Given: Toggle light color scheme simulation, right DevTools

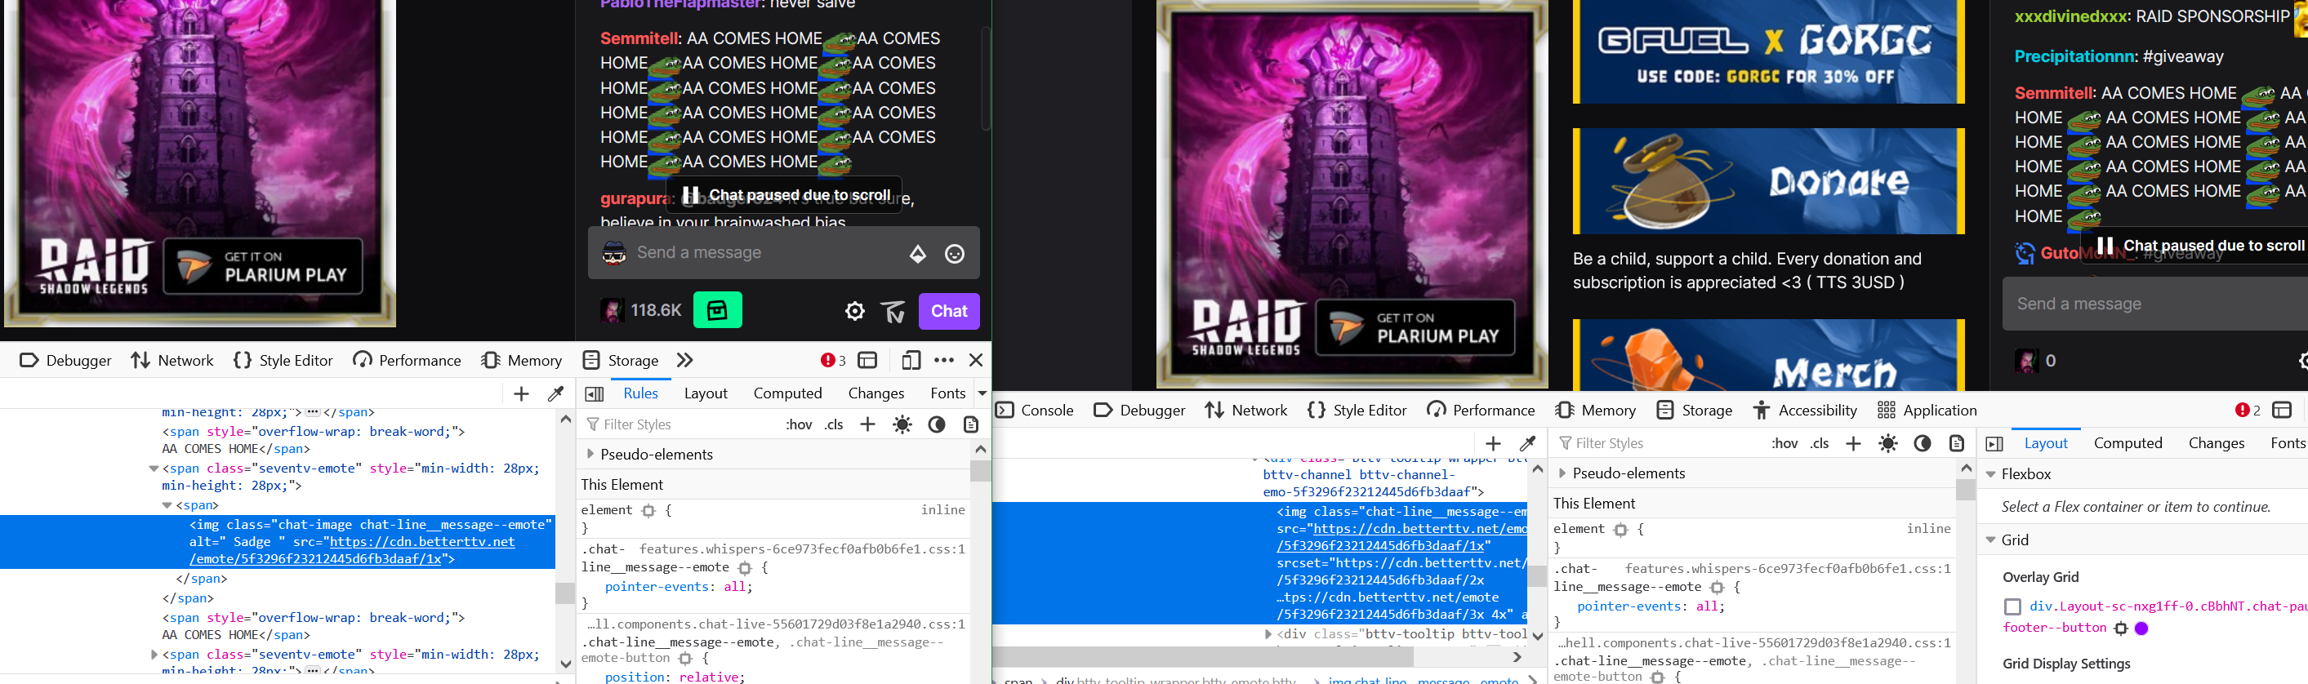Looking at the screenshot, I should point(1887,443).
